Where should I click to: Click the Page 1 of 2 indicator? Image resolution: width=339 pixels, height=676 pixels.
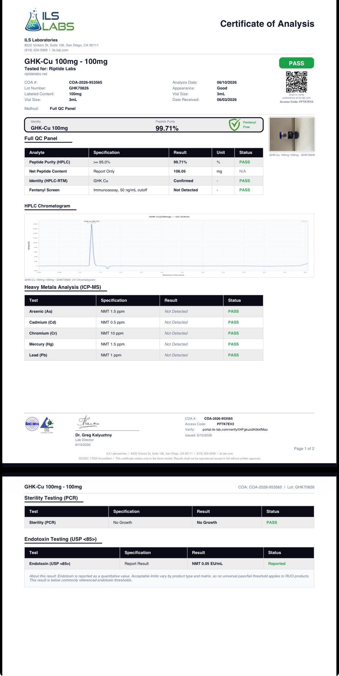click(x=304, y=448)
